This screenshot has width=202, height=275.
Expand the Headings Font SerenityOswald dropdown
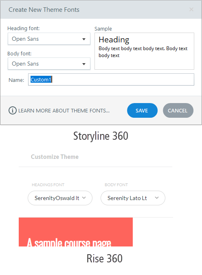(x=60, y=198)
